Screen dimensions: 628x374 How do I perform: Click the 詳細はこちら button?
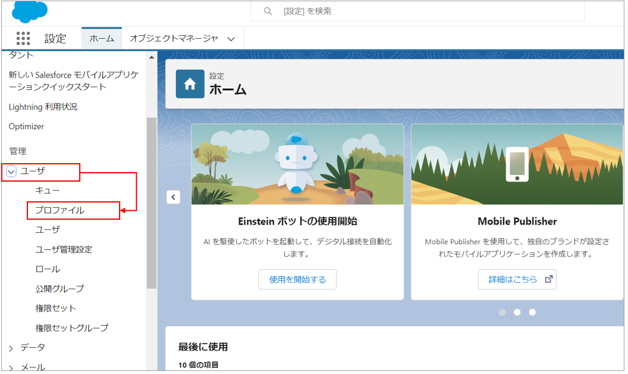517,279
